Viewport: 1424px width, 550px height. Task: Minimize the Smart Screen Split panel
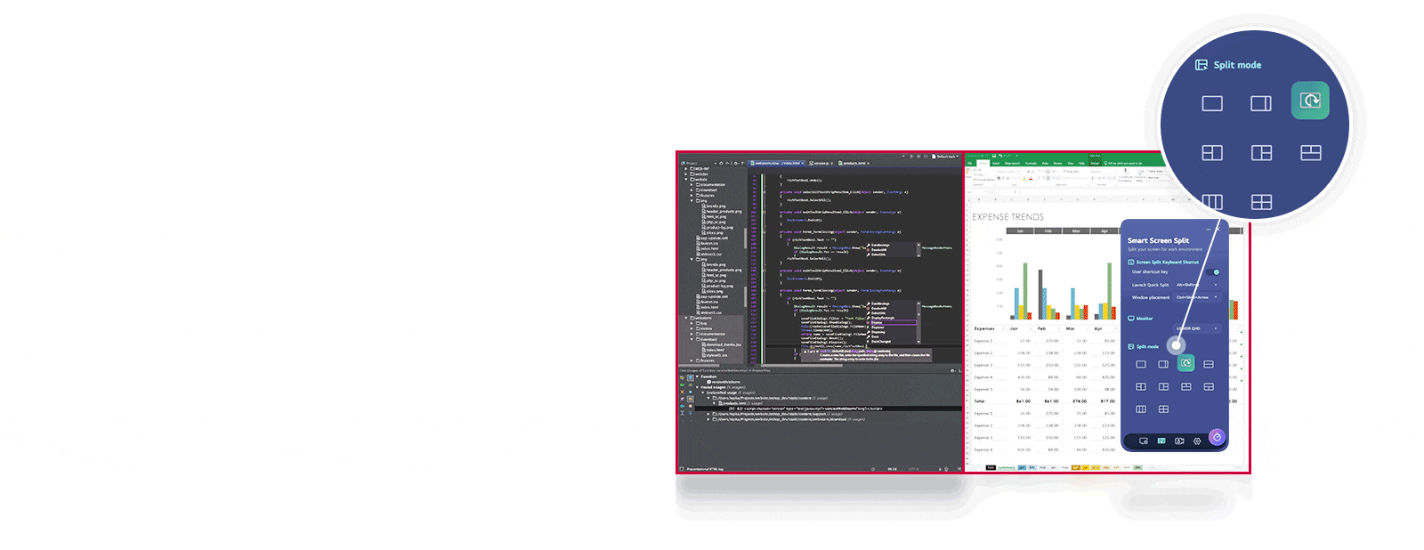(1208, 230)
